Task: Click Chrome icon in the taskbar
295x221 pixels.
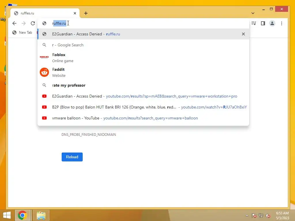Action: tap(22, 215)
